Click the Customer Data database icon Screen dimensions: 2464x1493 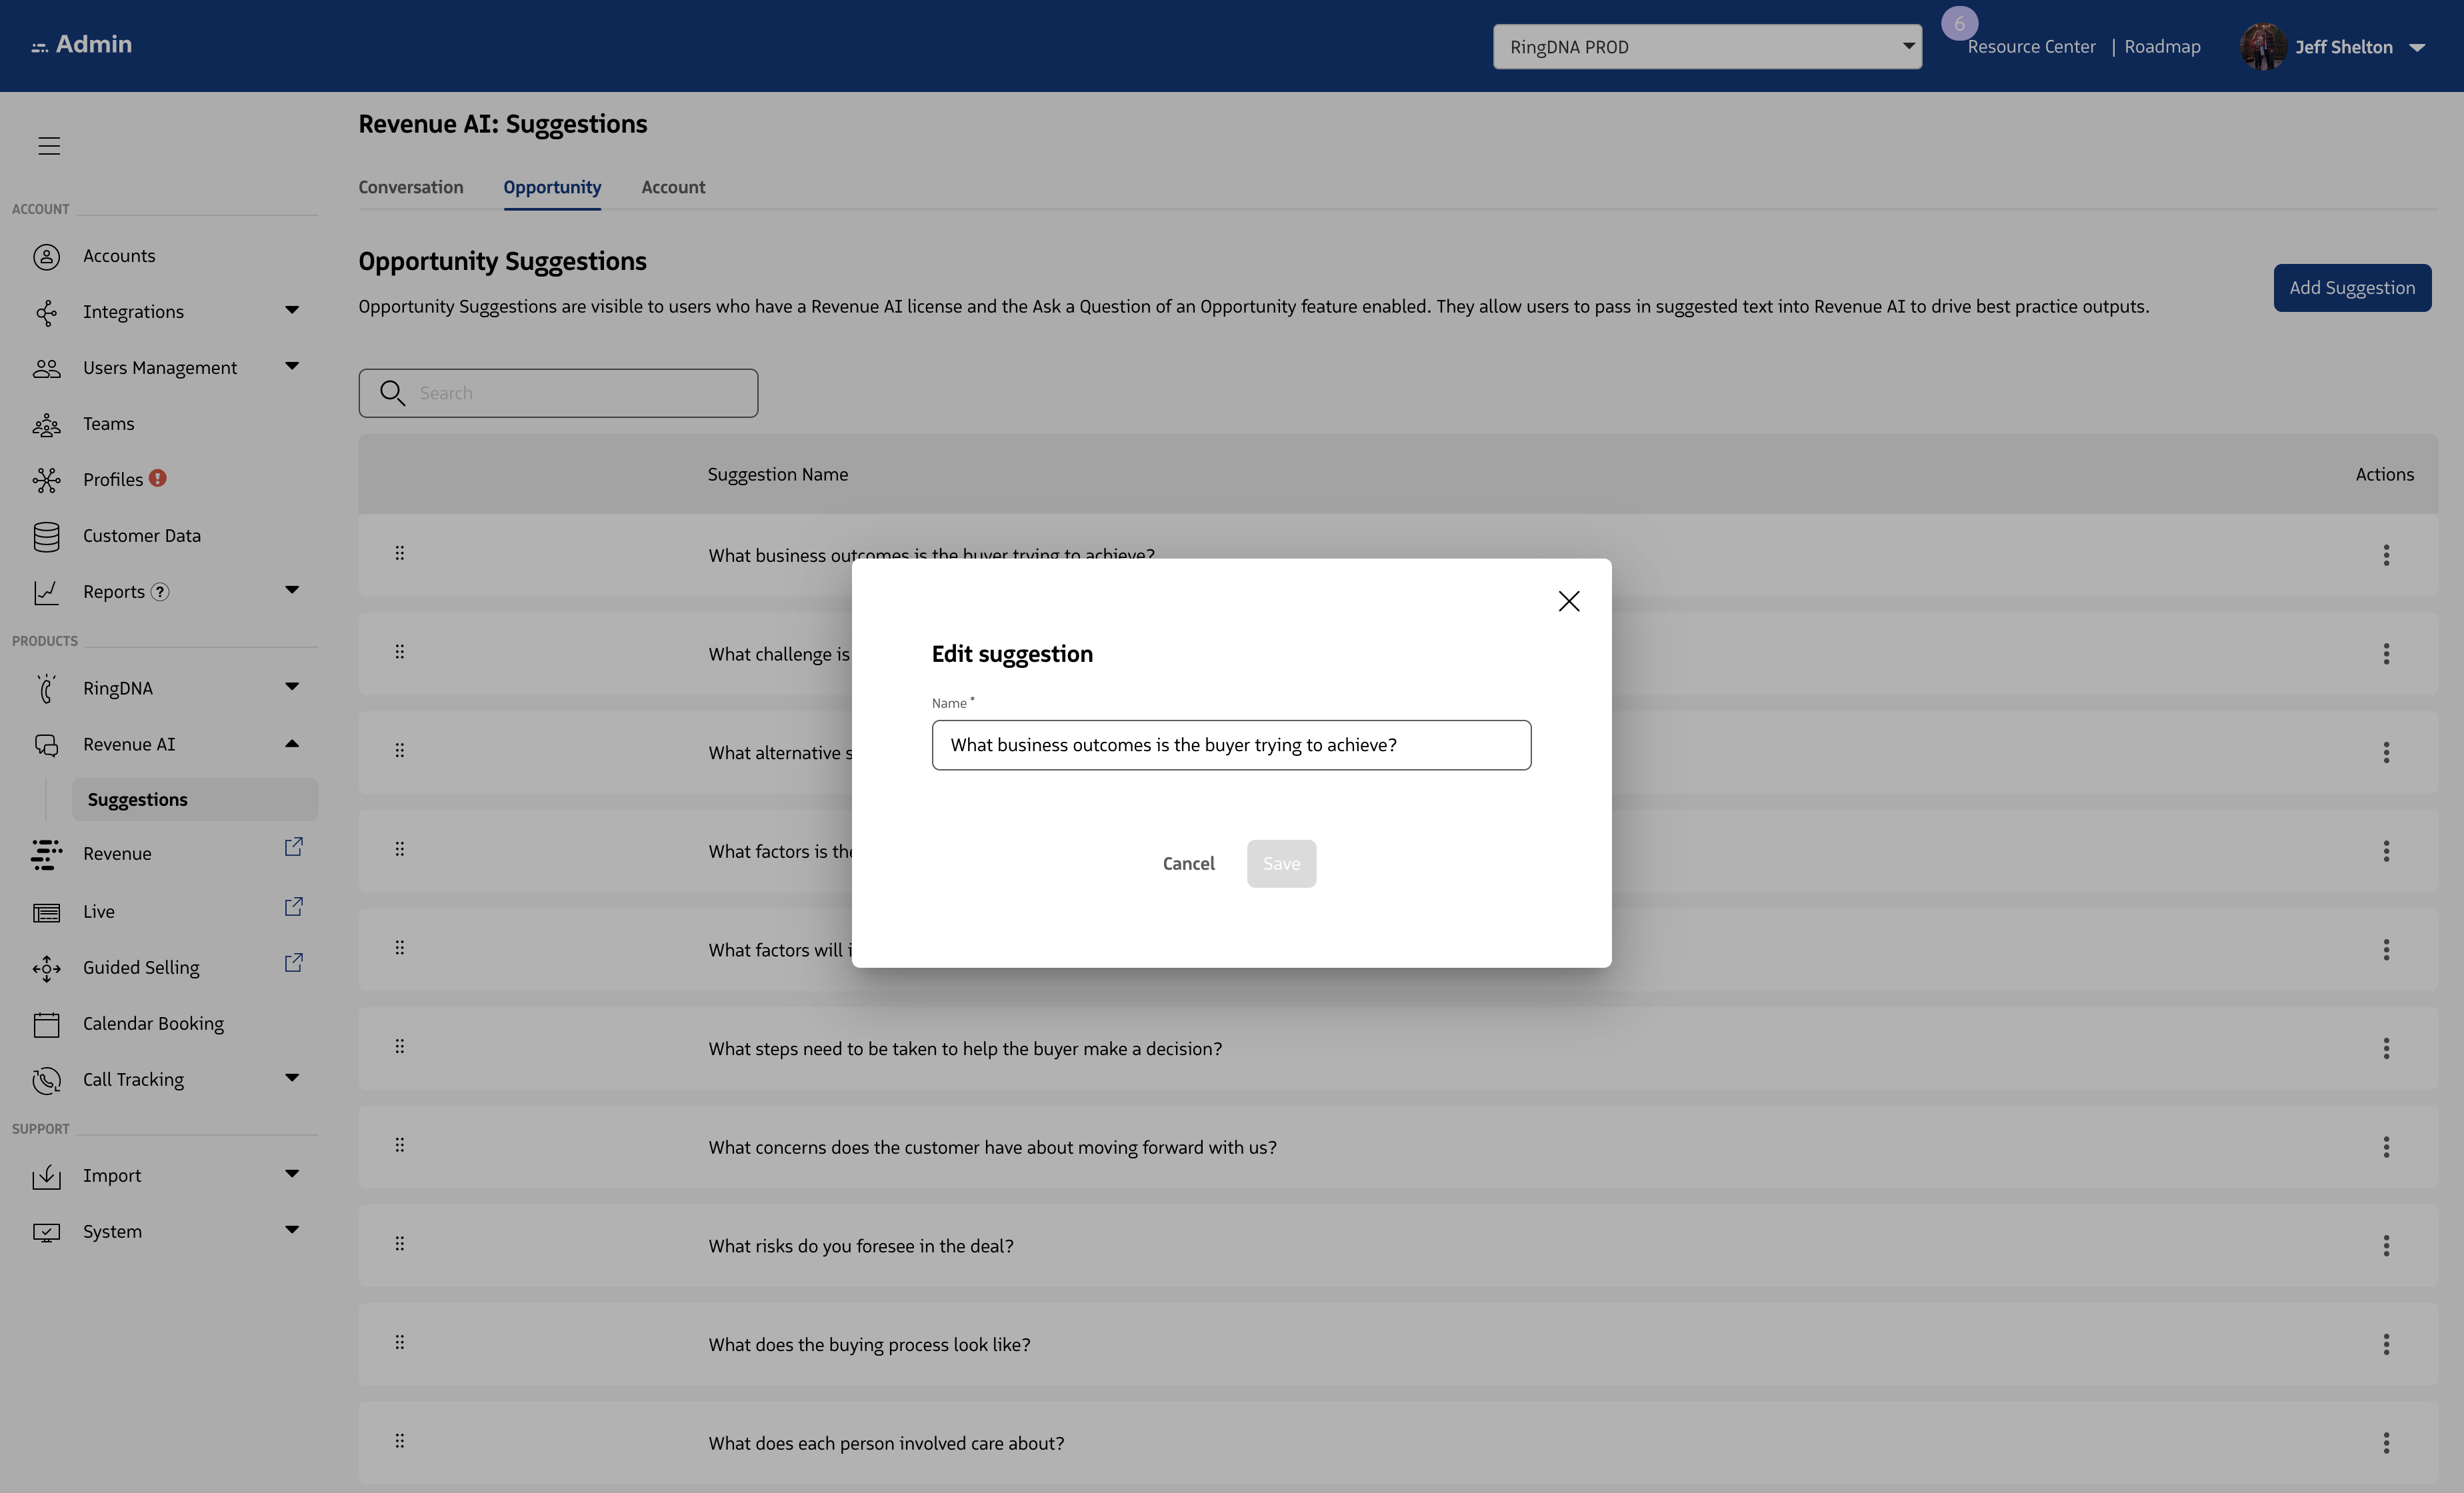tap(46, 536)
